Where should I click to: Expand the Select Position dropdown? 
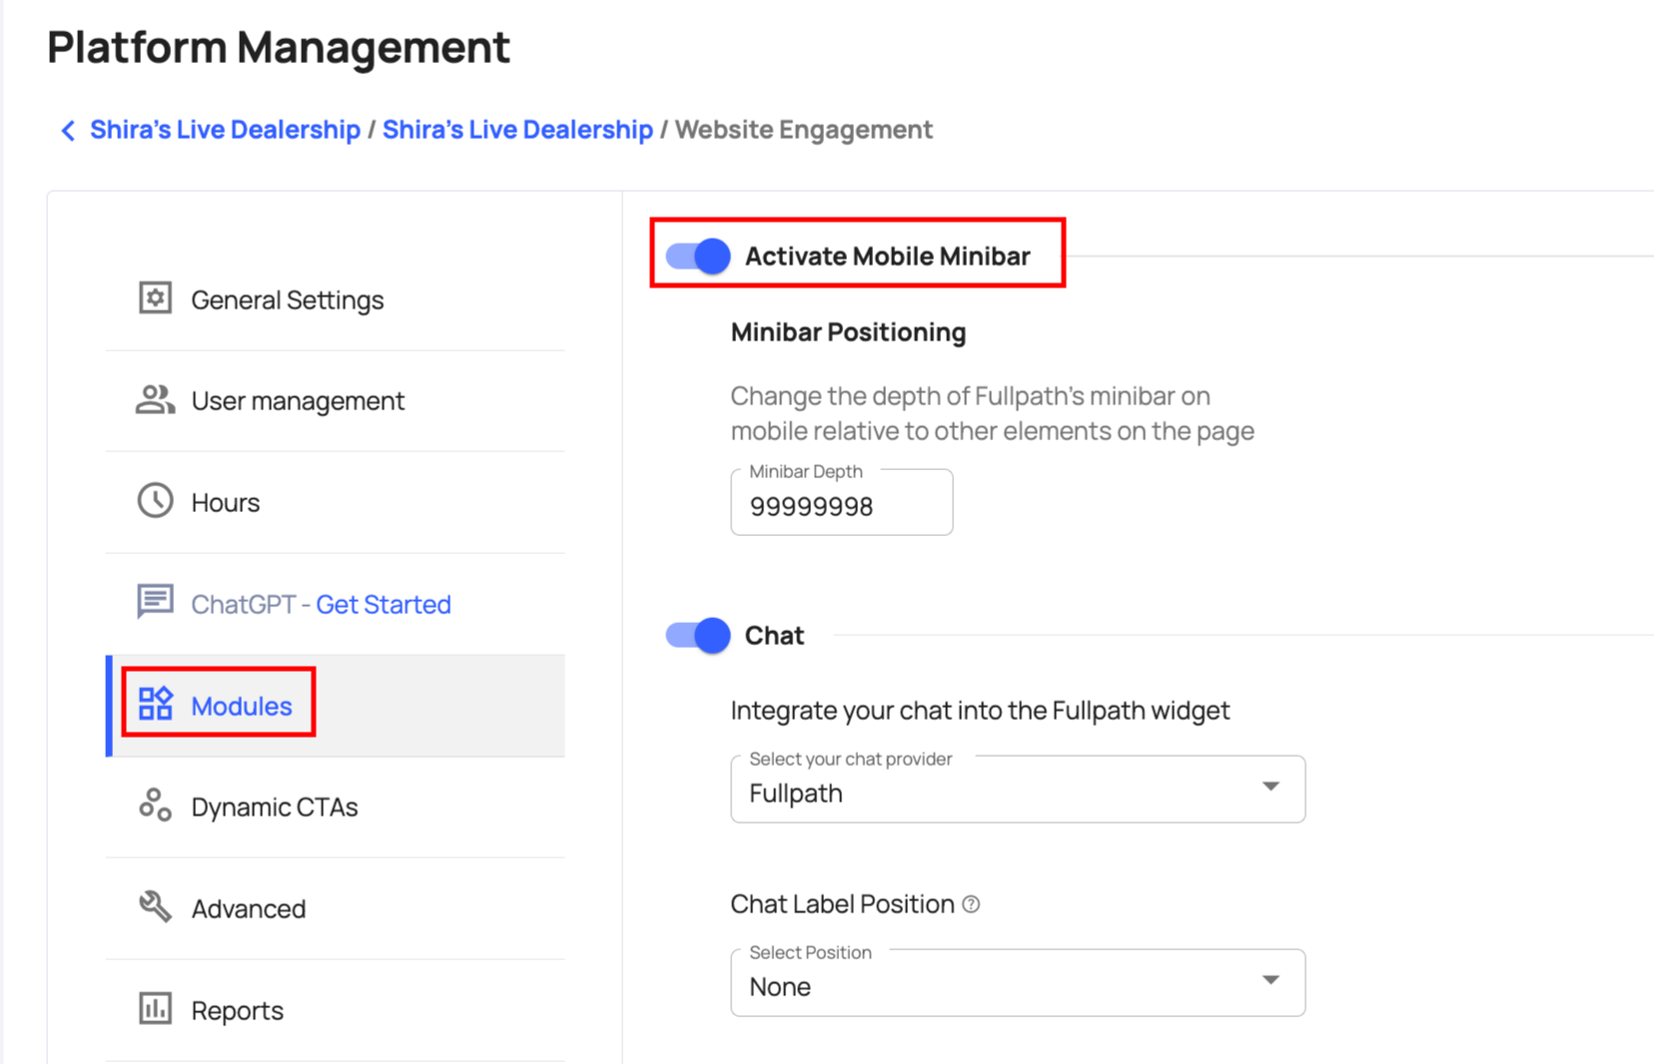coord(1017,983)
